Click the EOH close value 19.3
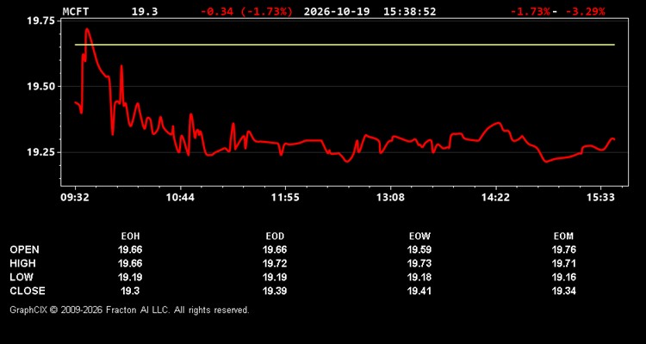646x344 pixels. click(x=130, y=291)
